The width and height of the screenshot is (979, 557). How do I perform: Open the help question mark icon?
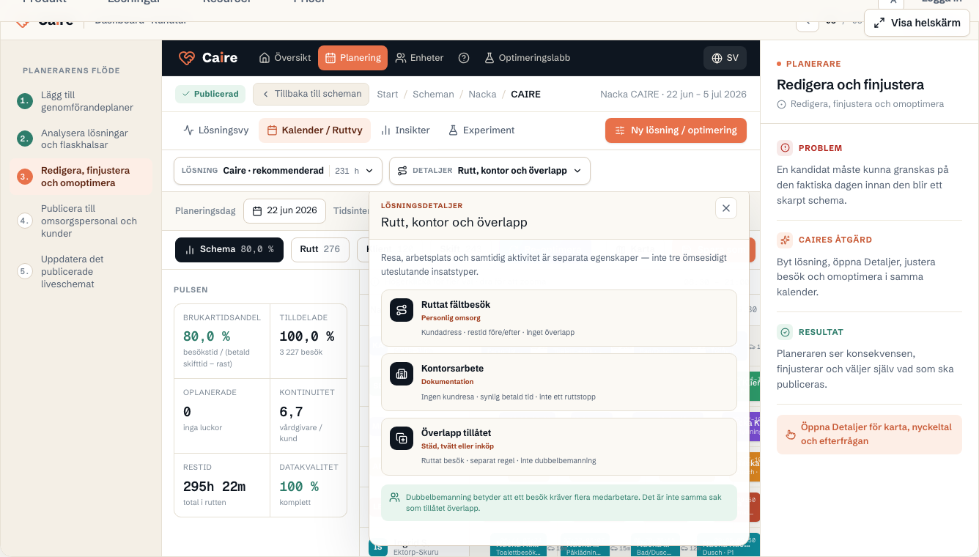click(464, 58)
